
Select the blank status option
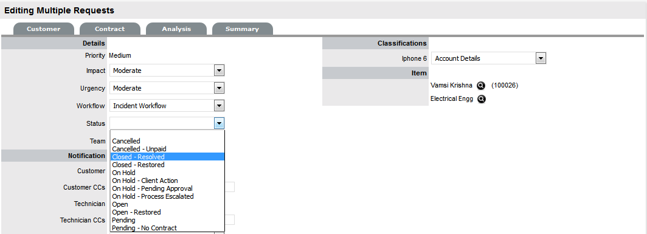click(167, 134)
